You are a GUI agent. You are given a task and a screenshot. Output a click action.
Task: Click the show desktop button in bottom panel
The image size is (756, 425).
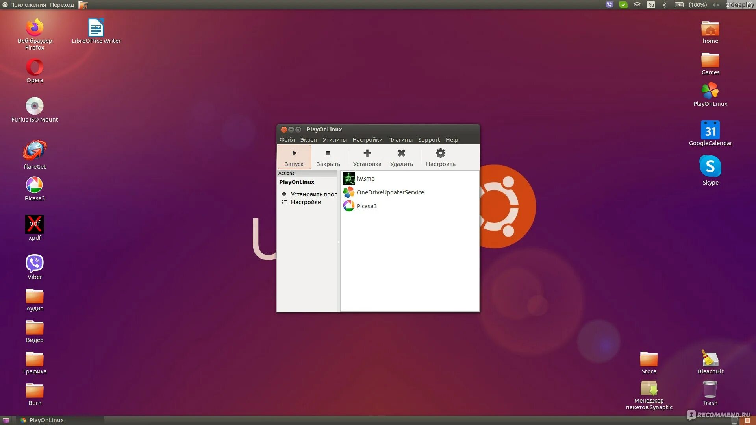coord(6,420)
